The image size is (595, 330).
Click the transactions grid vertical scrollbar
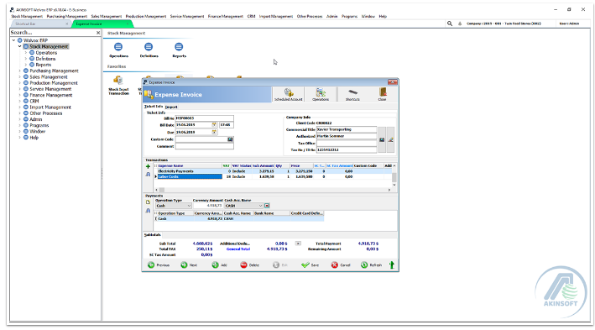(x=394, y=175)
